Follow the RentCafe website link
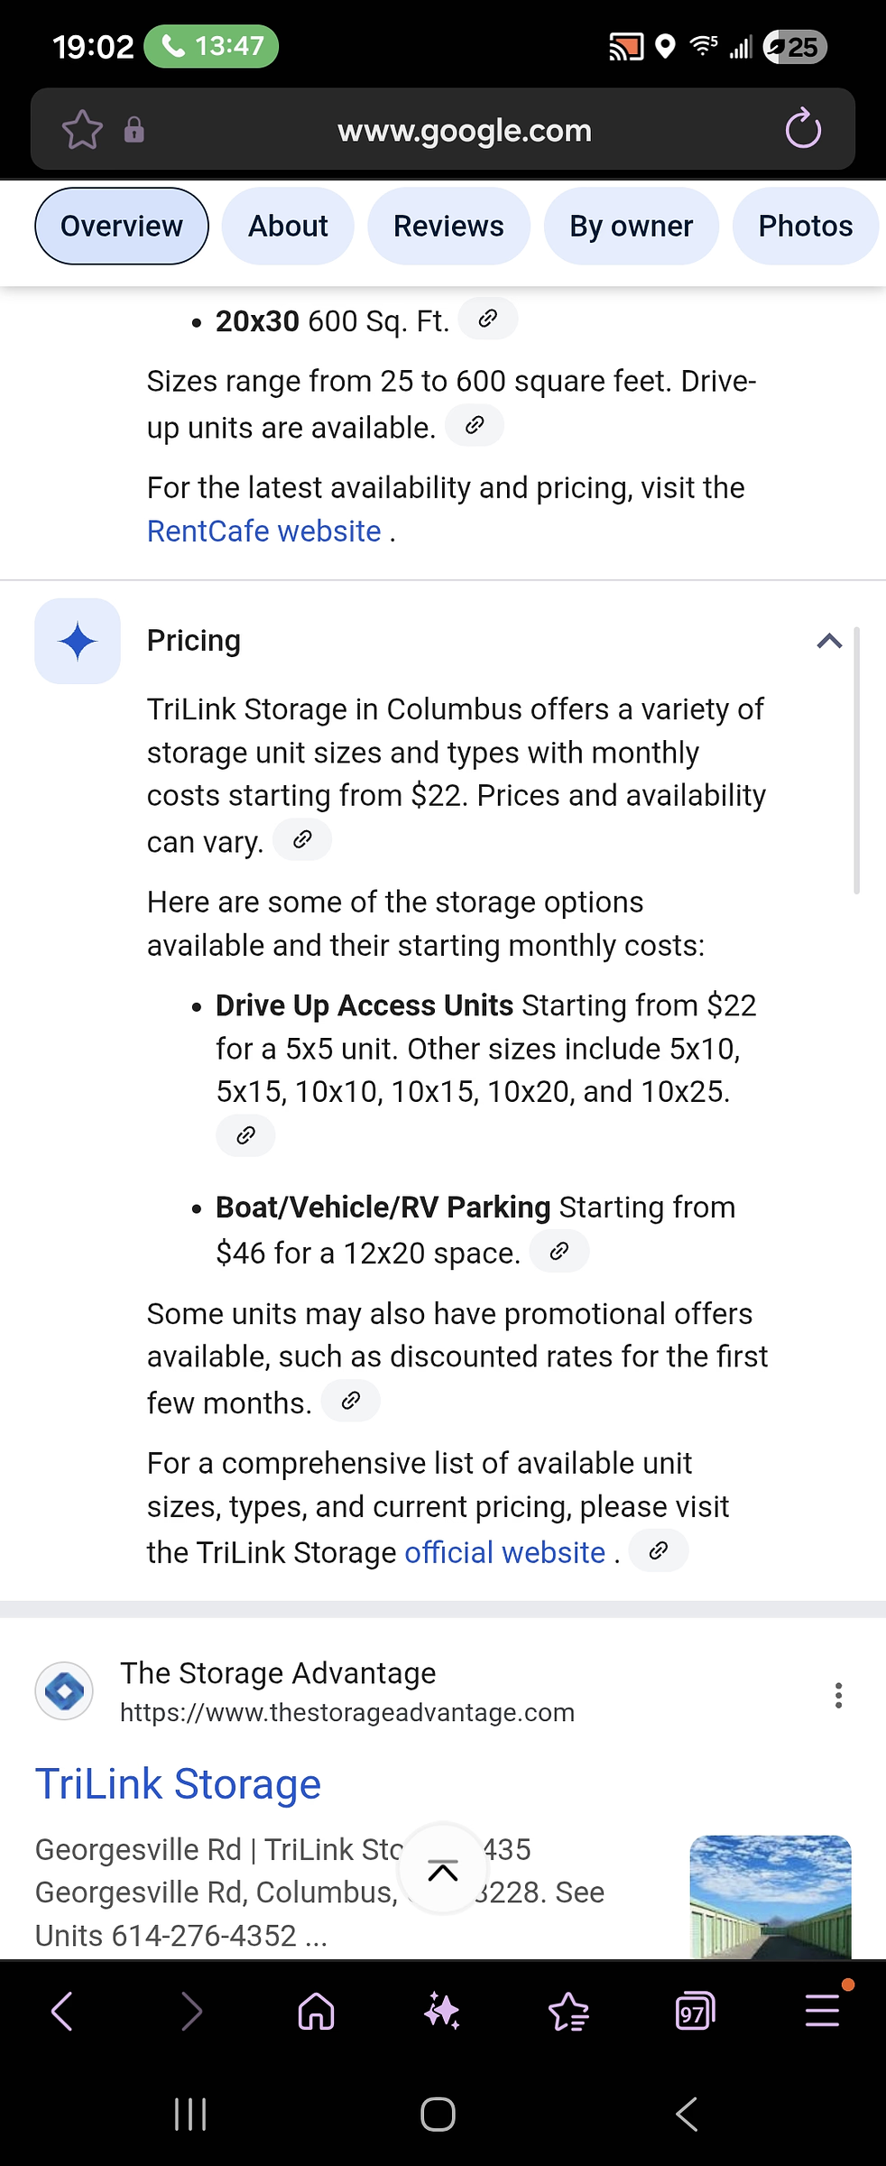Image resolution: width=886 pixels, height=2166 pixels. (264, 532)
